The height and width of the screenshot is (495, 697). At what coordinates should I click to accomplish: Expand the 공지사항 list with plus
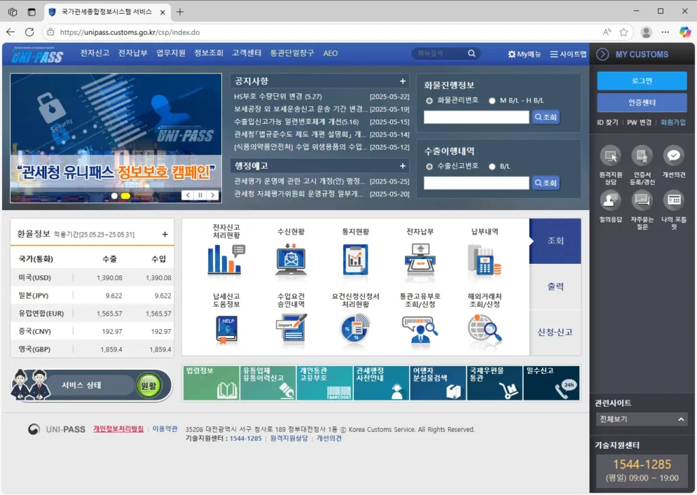tap(402, 81)
